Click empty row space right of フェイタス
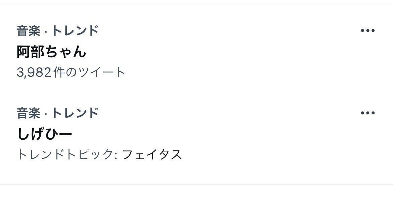Screen dimensions: 393x205 click(269, 154)
